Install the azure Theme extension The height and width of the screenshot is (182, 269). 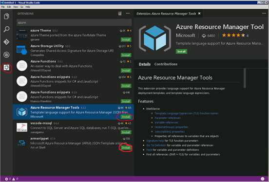[x=126, y=40]
